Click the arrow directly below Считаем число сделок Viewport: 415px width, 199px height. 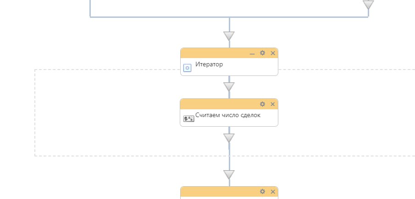(229, 138)
